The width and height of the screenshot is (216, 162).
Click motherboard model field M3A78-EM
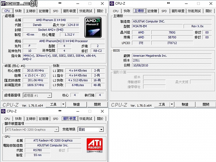click(157, 26)
